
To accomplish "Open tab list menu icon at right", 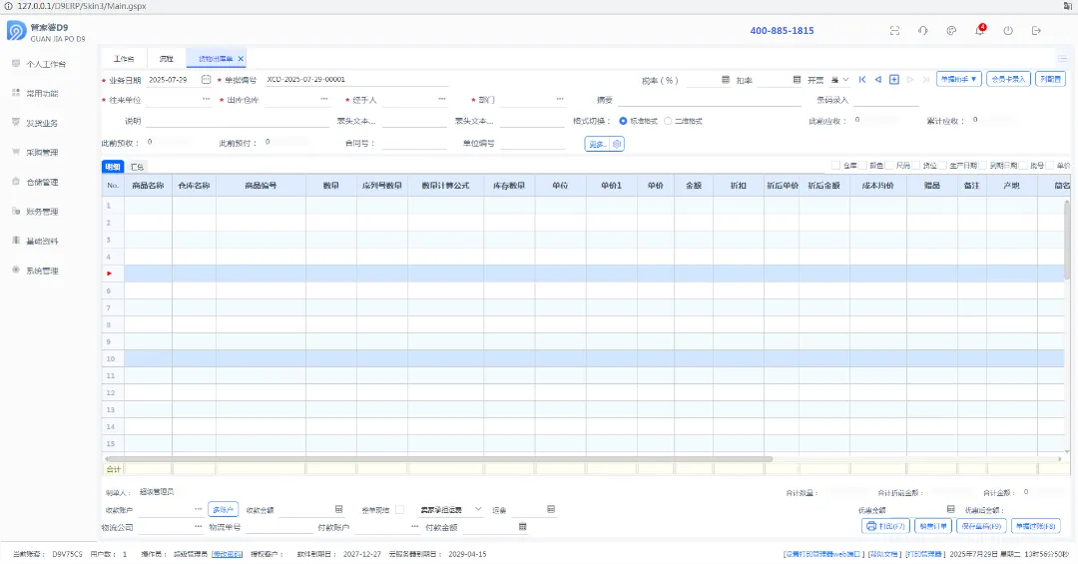I will [1062, 59].
